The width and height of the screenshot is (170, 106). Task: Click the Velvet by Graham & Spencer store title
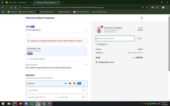coord(40,18)
